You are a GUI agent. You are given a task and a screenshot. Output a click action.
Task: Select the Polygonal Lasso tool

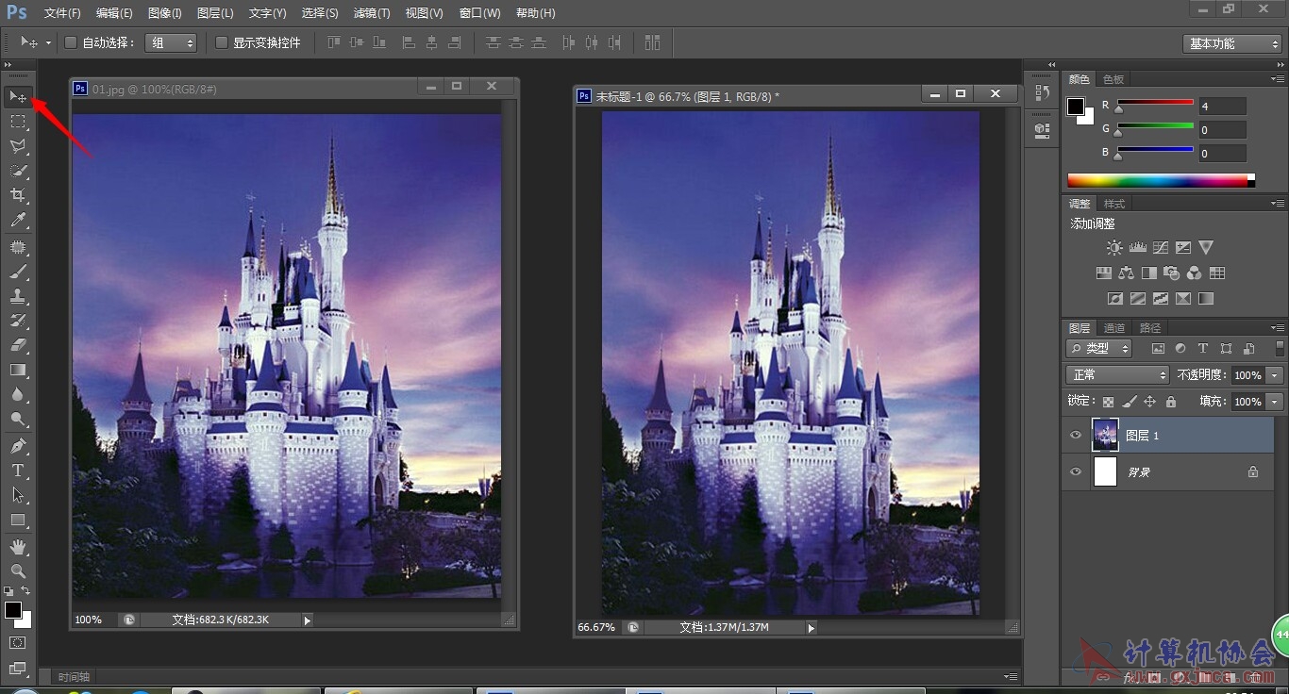pyautogui.click(x=18, y=146)
